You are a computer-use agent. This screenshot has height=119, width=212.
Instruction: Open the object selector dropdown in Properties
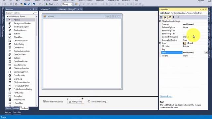(x=206, y=13)
